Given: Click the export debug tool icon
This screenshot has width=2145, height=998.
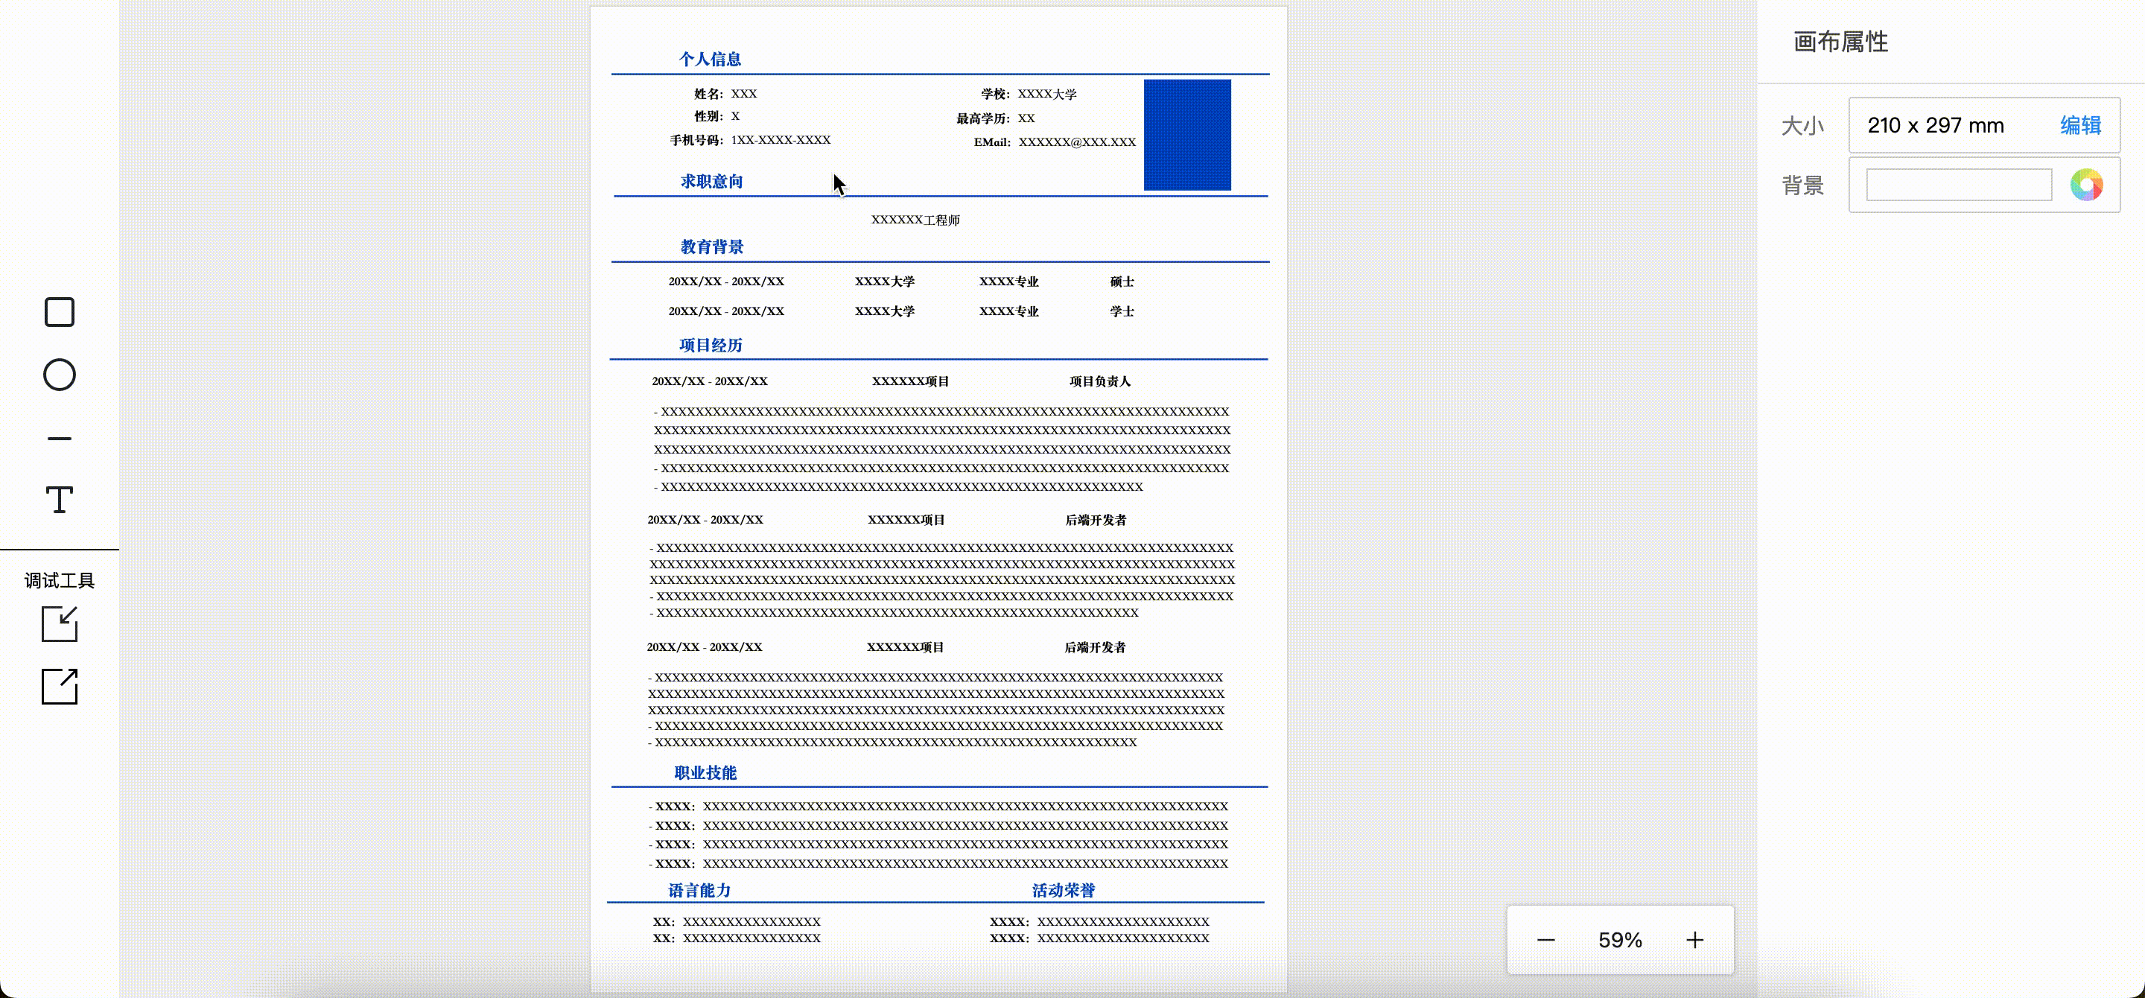Looking at the screenshot, I should (59, 687).
